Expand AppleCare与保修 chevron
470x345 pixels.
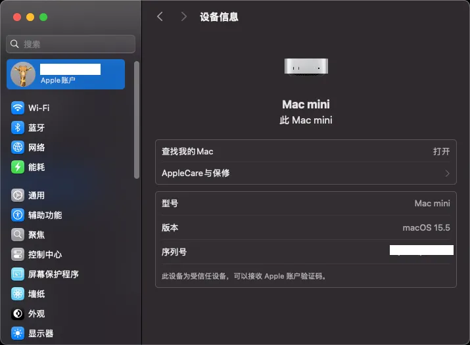447,173
